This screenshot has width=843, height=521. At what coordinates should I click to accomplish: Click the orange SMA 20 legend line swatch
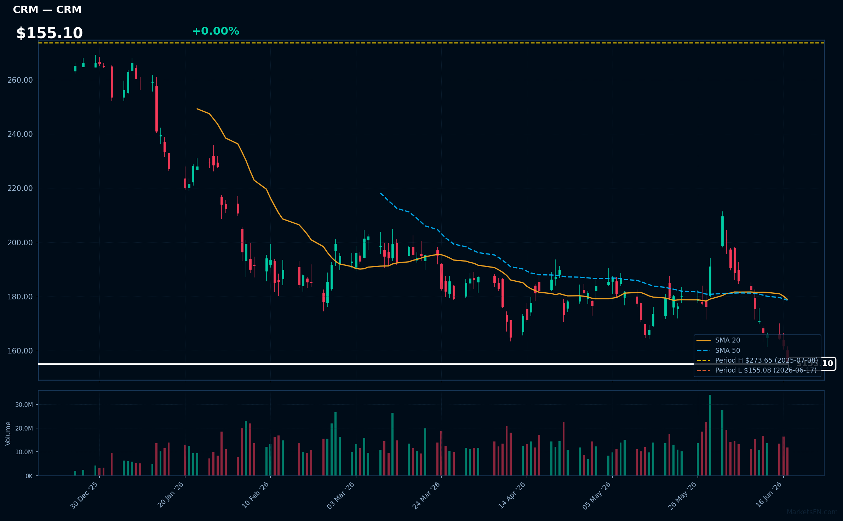pyautogui.click(x=704, y=341)
